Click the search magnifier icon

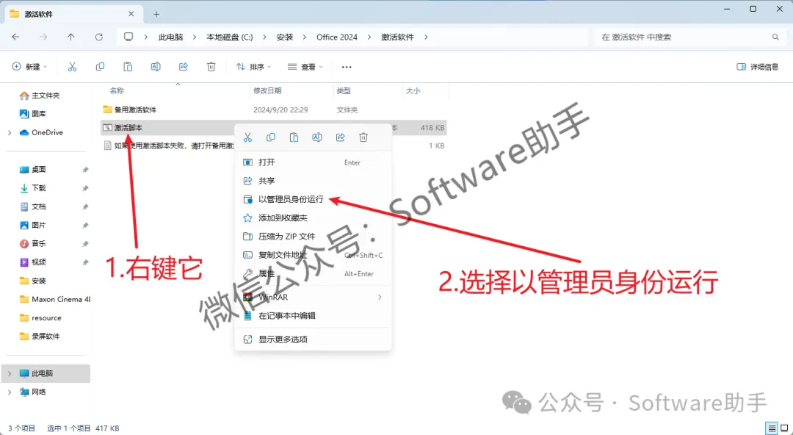point(775,37)
